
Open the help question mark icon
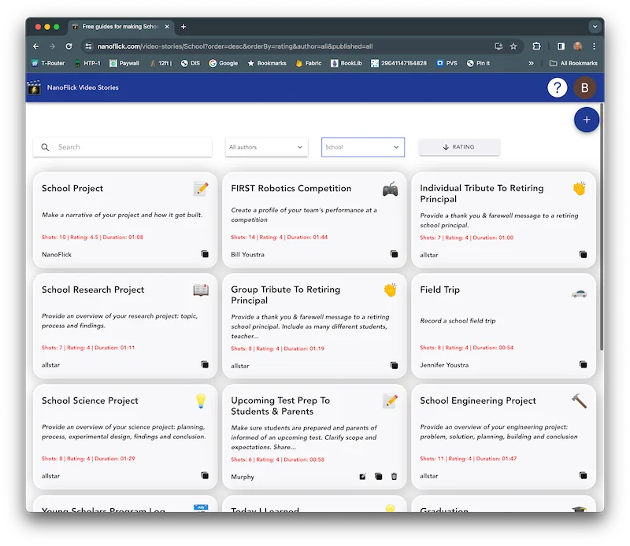(x=557, y=87)
